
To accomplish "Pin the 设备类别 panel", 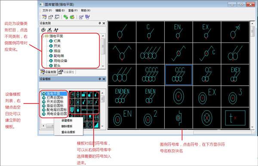I will (x=100, y=23).
